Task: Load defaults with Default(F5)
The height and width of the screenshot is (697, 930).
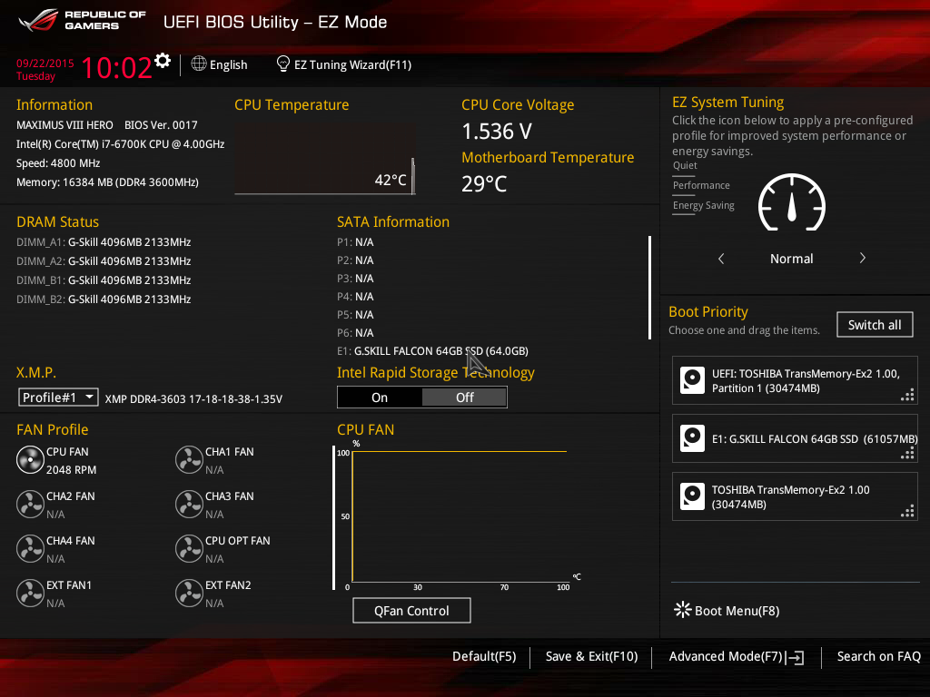Action: [x=484, y=657]
